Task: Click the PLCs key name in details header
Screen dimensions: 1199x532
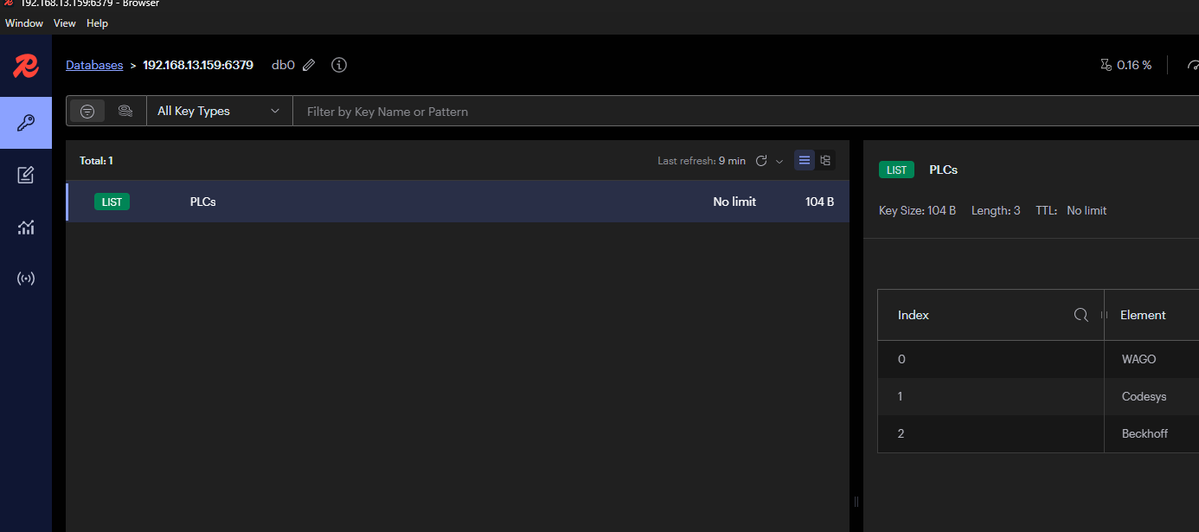Action: click(943, 170)
